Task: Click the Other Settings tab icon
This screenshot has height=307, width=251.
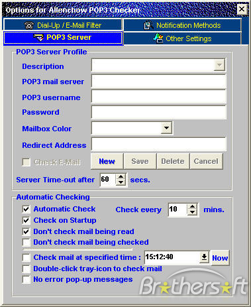Action: coord(158,38)
